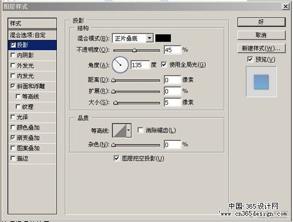The height and width of the screenshot is (222, 293).
Task: Check the 消除锯齿 anti-alias option
Action: [140, 130]
